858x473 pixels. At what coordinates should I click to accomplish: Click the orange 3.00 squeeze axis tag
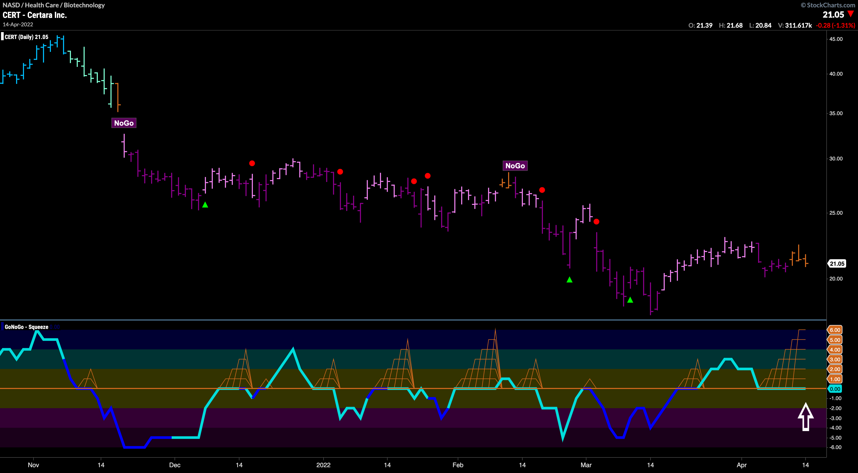[835, 359]
